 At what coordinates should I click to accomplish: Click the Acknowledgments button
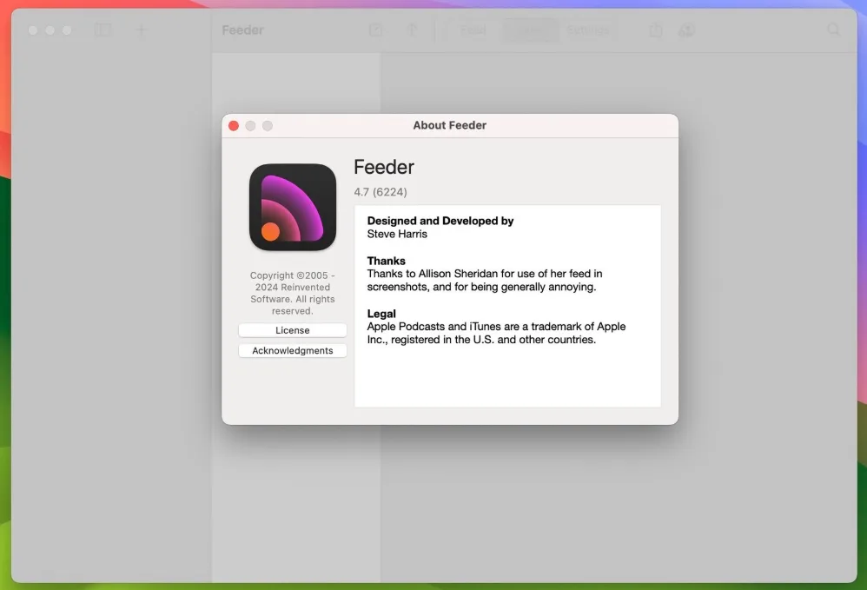(292, 351)
